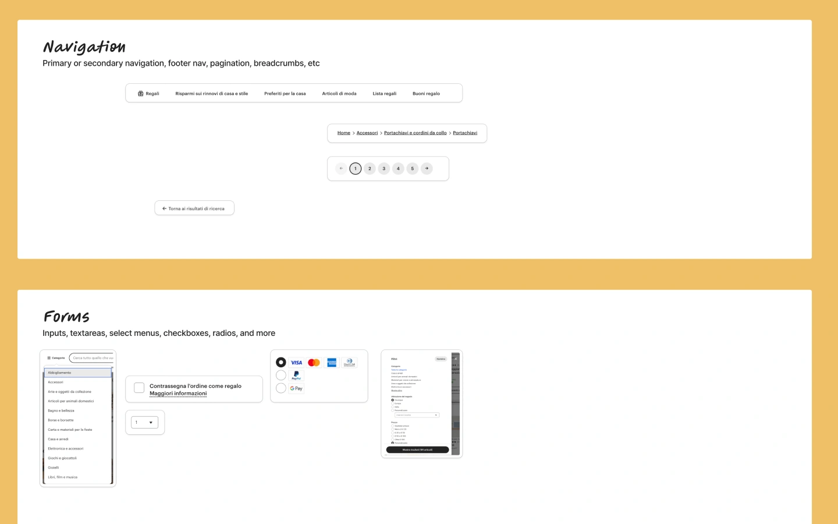Click the Google Pay logo
Screen dimensions: 838x524
pos(296,388)
